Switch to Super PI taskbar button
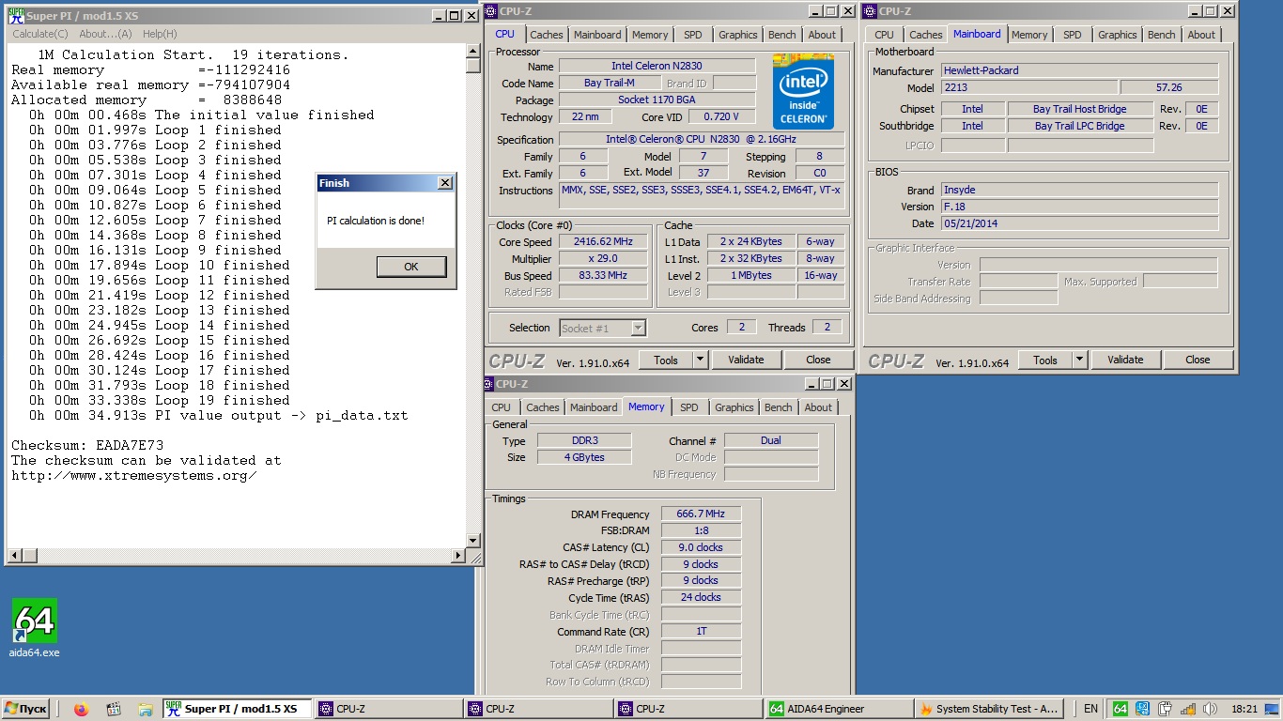This screenshot has height=721, width=1283. (237, 709)
